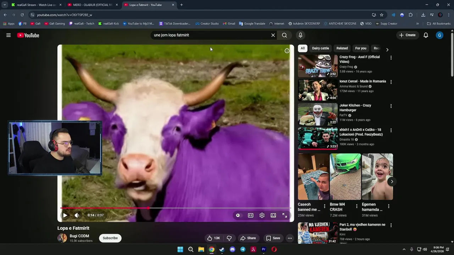Viewport: 454px width, 255px height.
Task: Open Ionut Cercel - Made in Romania video
Action: pyautogui.click(x=362, y=81)
